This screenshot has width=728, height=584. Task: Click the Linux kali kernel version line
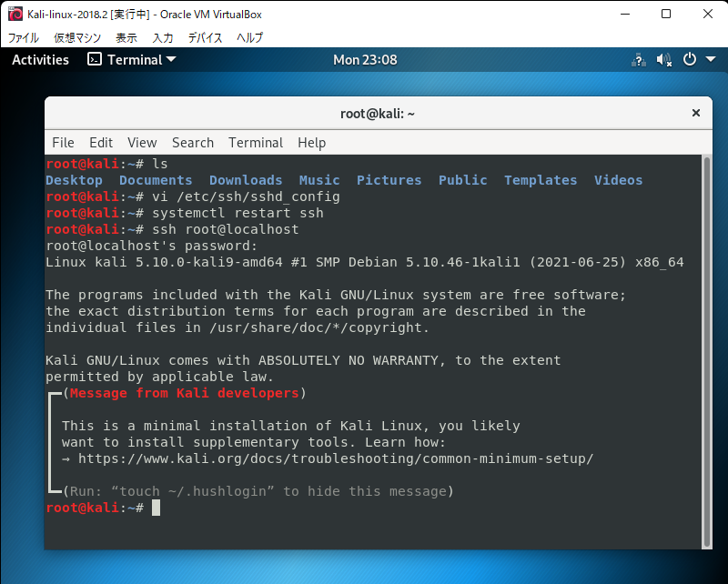tap(365, 262)
